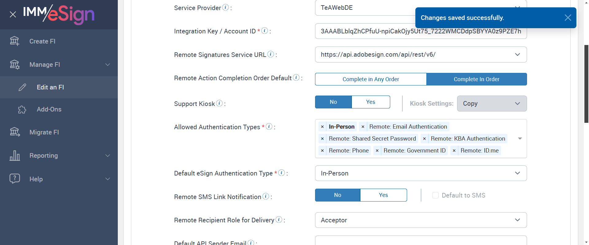Click the Migrate FI bank icon

15,132
